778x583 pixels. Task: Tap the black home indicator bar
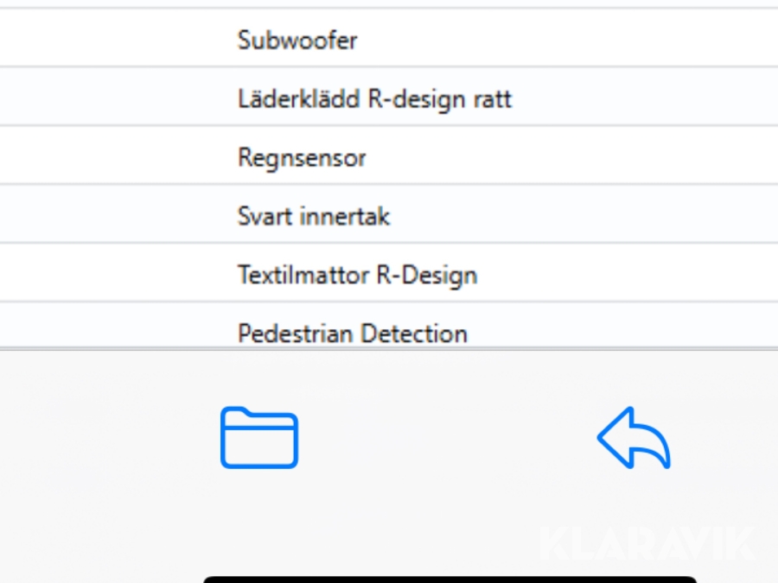click(x=450, y=579)
